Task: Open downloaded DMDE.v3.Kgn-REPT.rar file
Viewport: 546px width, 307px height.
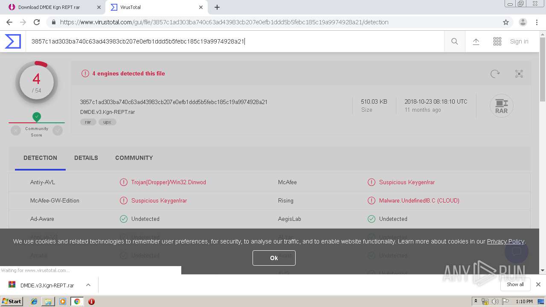Action: 47,285
